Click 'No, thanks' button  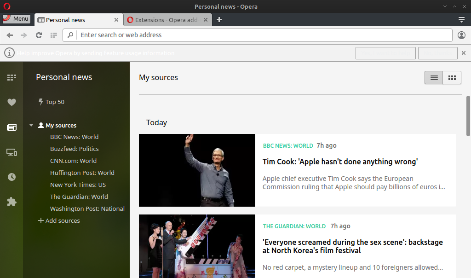[x=438, y=53]
